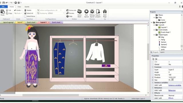This screenshot has height=103, width=183.
Task: Open the Displaying HTML5 dropdown
Action: (x=64, y=13)
